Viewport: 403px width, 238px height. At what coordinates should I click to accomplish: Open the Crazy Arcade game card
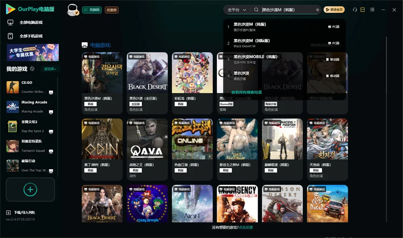click(x=147, y=204)
